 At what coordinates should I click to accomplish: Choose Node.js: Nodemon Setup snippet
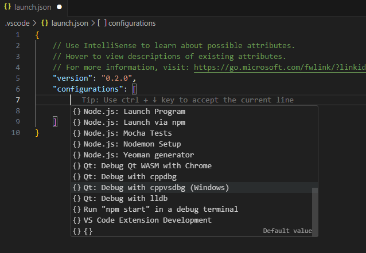(194, 144)
